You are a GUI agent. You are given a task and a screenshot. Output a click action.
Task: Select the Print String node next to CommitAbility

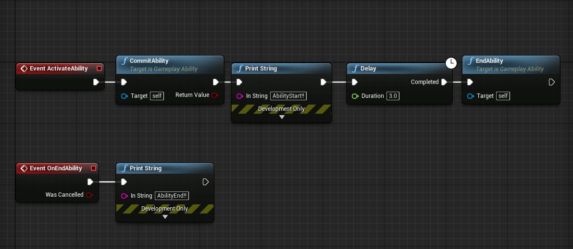point(281,69)
